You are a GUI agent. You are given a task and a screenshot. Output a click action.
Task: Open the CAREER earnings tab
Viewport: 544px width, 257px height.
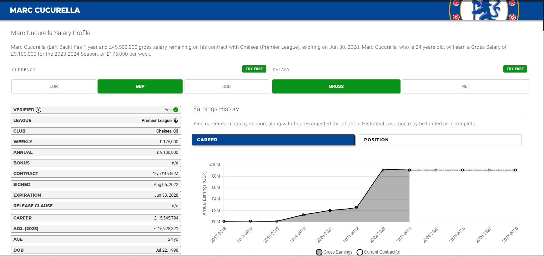(x=273, y=140)
